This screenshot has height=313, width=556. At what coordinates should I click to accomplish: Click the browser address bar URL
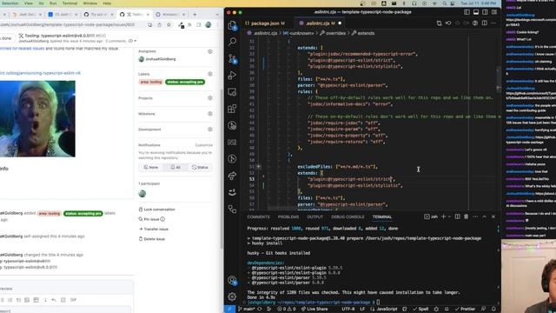pyautogui.click(x=68, y=25)
